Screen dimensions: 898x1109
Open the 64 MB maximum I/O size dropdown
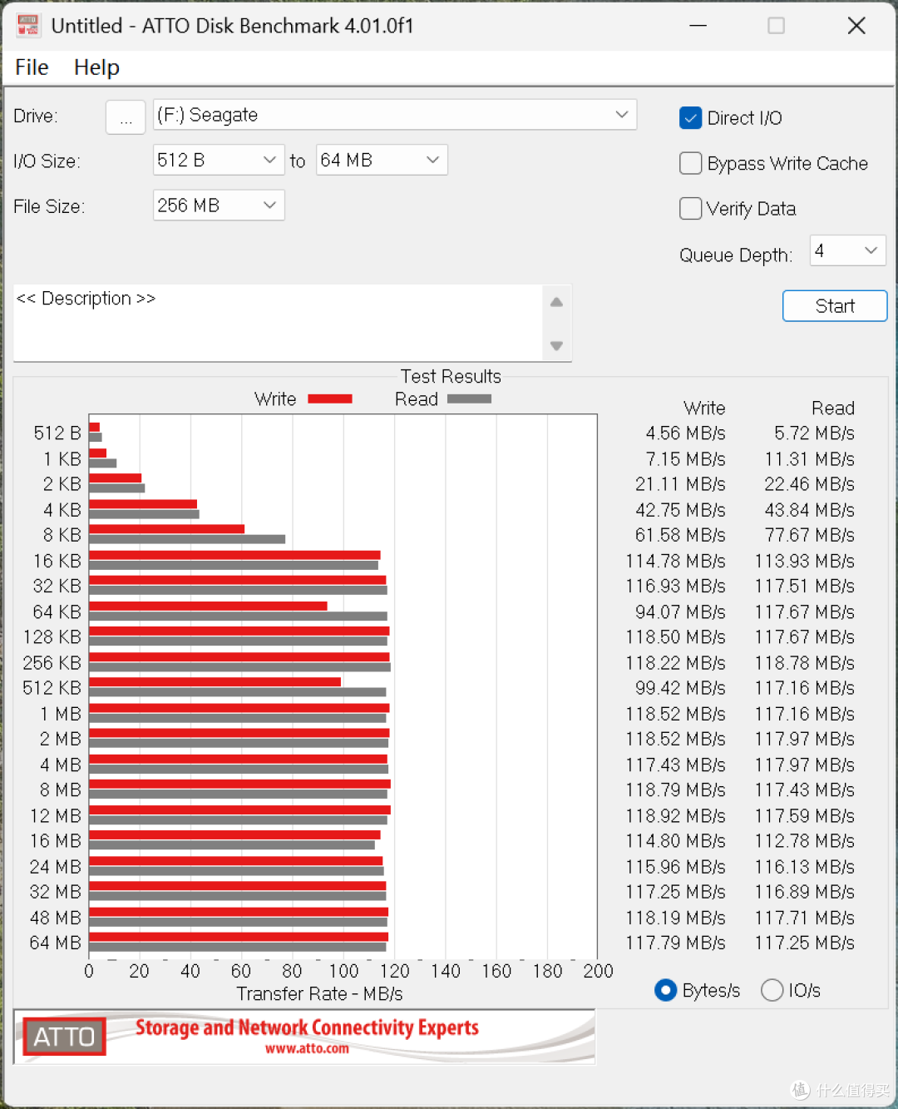(382, 160)
